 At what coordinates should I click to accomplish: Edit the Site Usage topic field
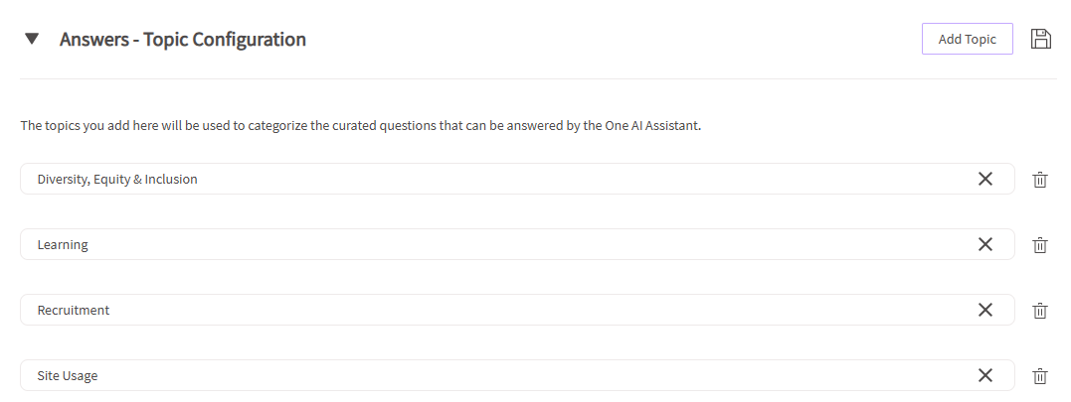[x=497, y=375]
